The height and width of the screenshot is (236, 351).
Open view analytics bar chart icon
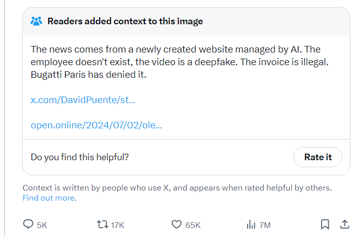click(x=251, y=224)
